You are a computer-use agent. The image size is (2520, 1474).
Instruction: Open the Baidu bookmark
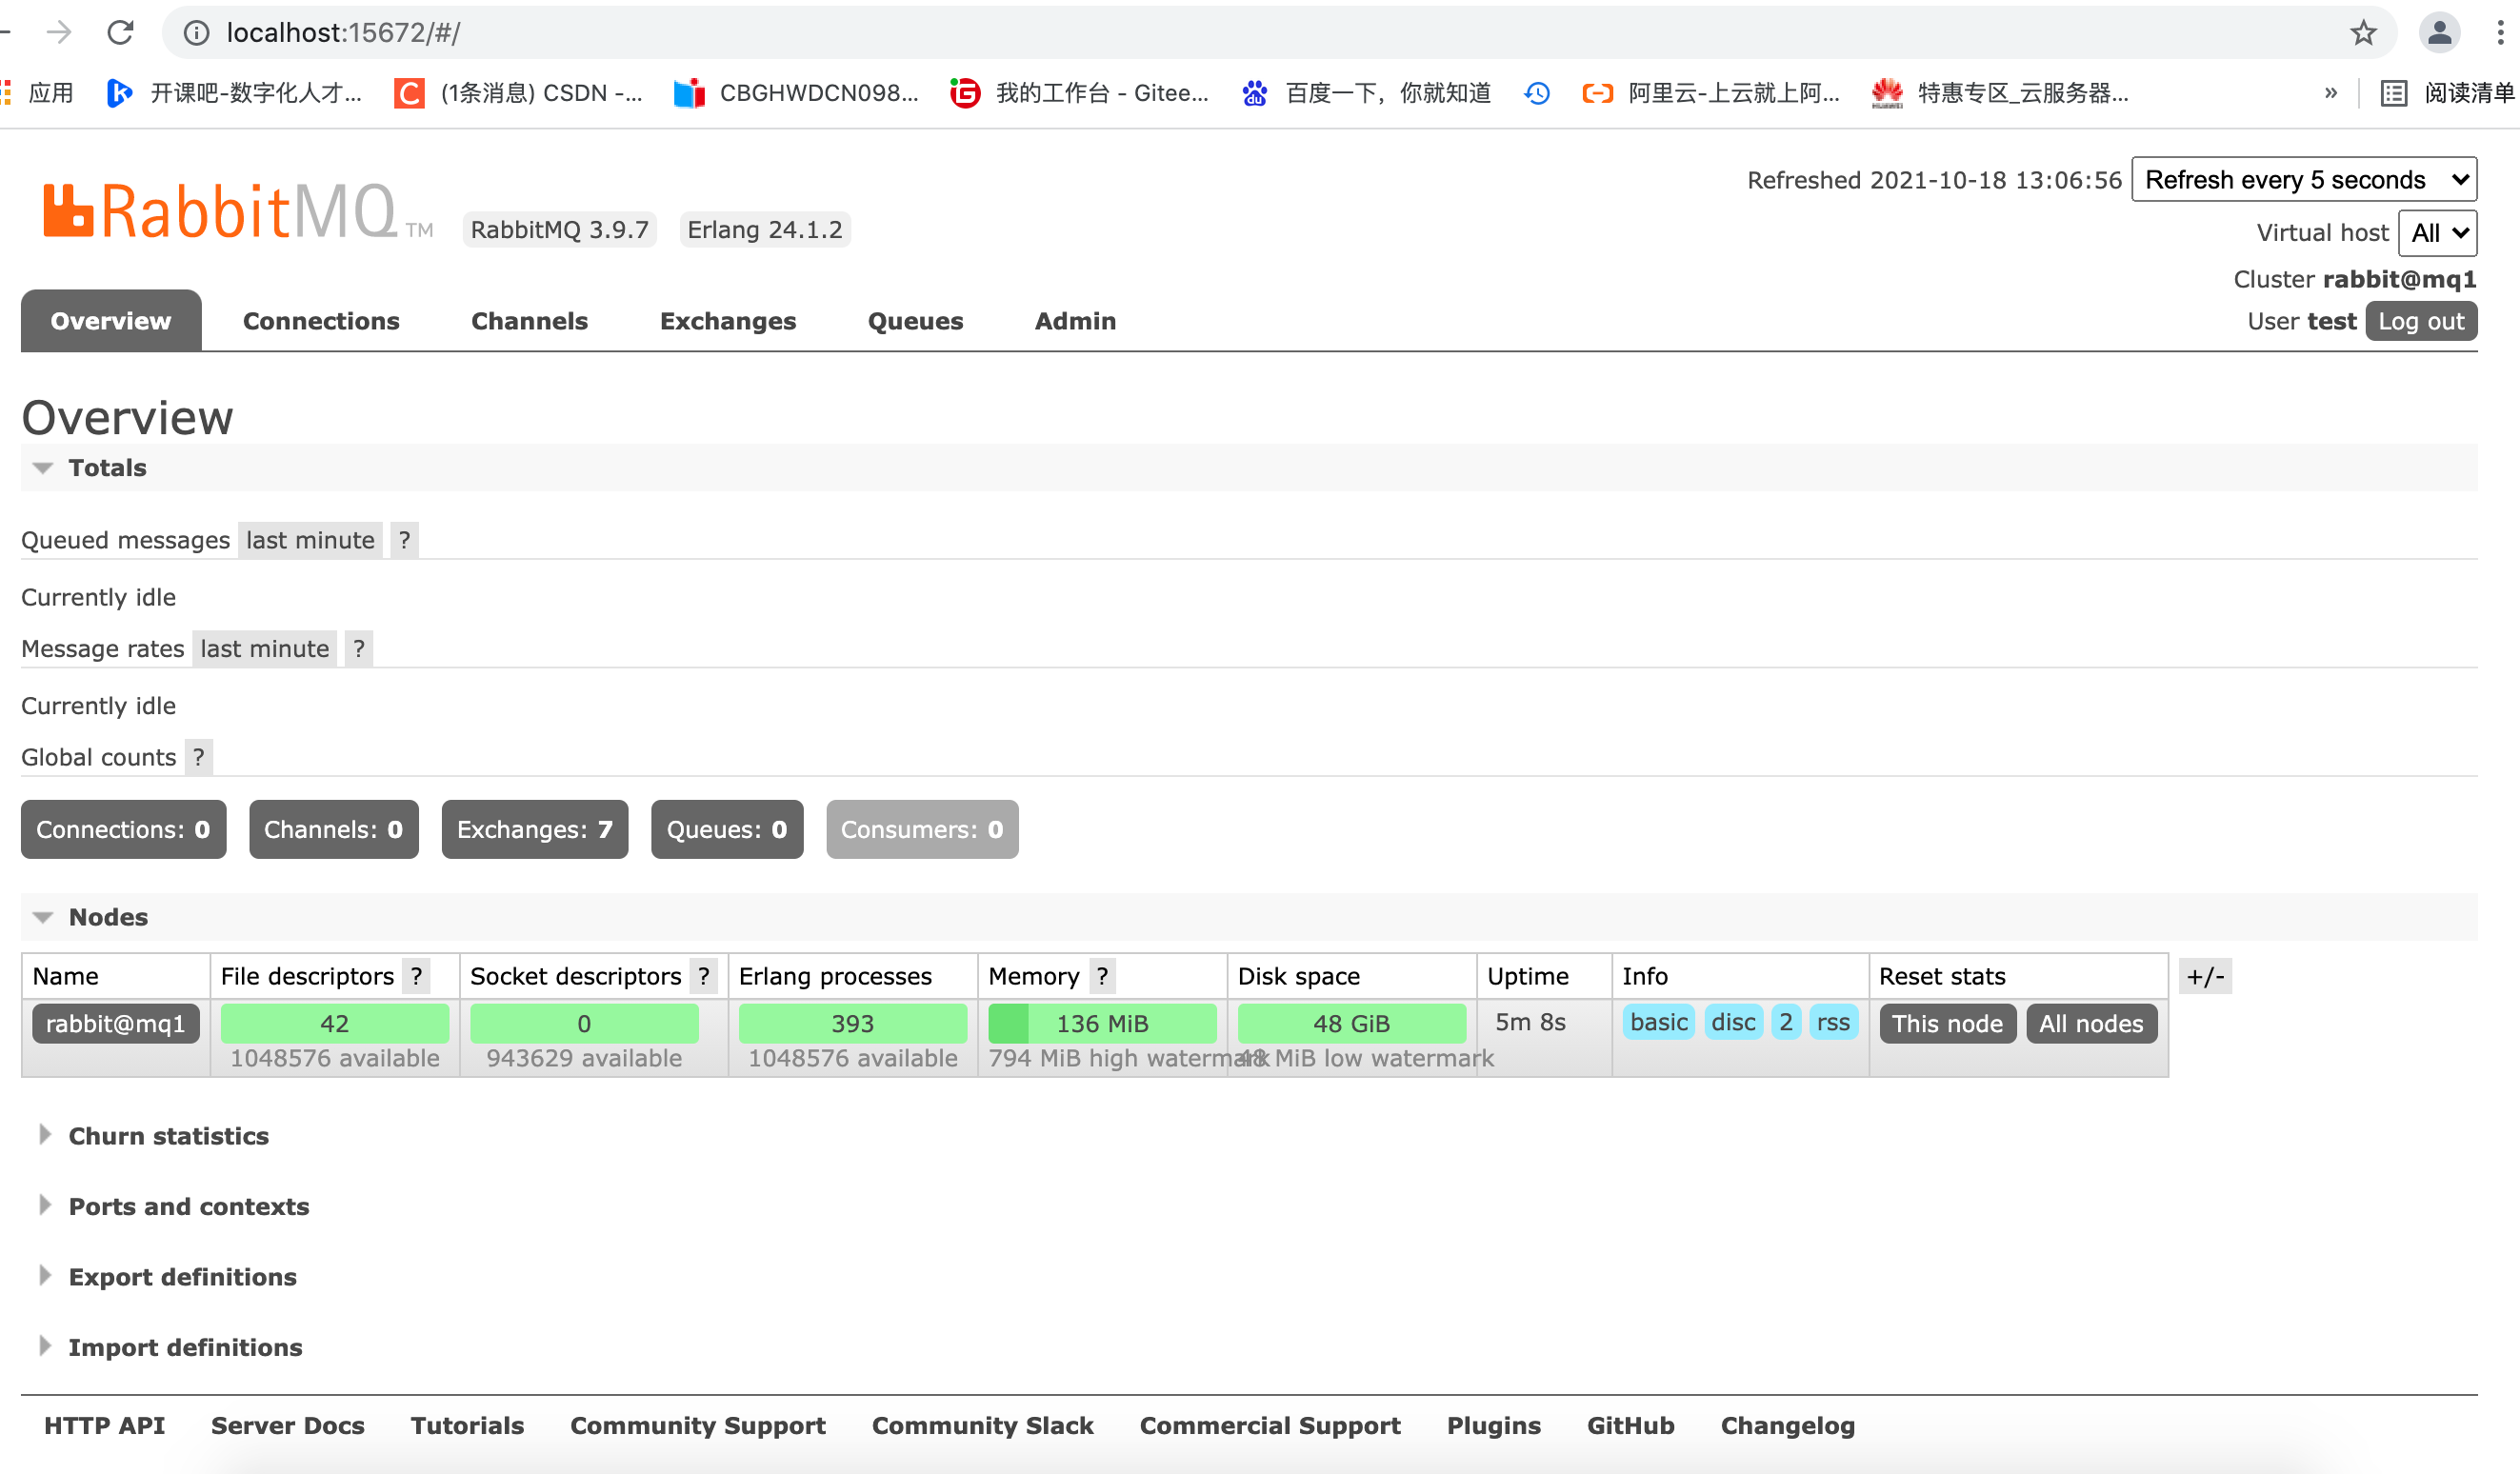point(1366,93)
